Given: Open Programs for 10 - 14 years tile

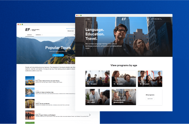Looking at the screenshot, I should 98,79.
